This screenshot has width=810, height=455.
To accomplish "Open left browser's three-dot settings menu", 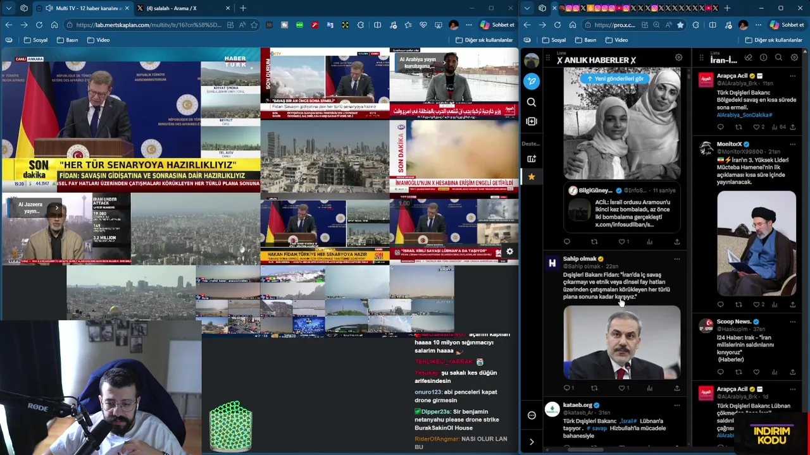I will click(468, 25).
